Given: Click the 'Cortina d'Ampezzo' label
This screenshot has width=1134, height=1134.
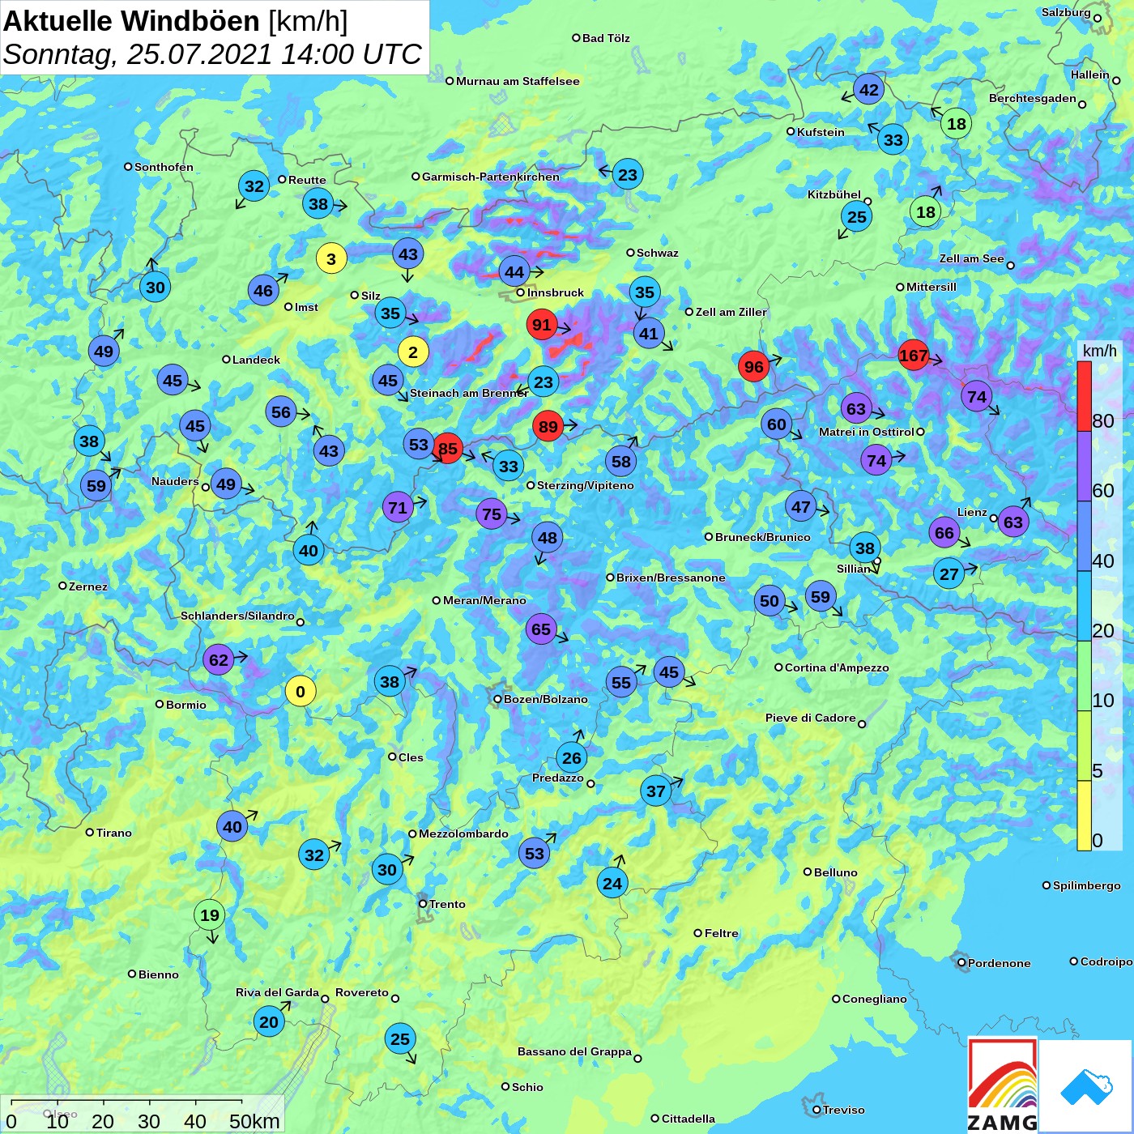Looking at the screenshot, I should coord(837,667).
